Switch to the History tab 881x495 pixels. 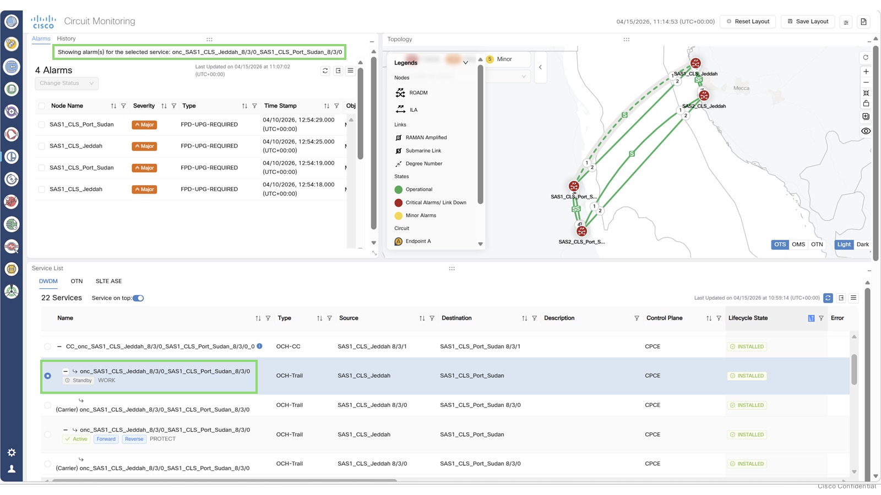click(x=66, y=38)
